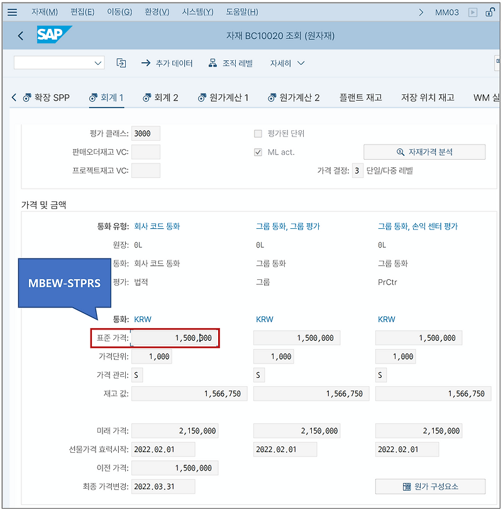Image resolution: width=503 pixels, height=510 pixels.
Task: Click the 가격 결정 field showing 3
Action: [357, 170]
